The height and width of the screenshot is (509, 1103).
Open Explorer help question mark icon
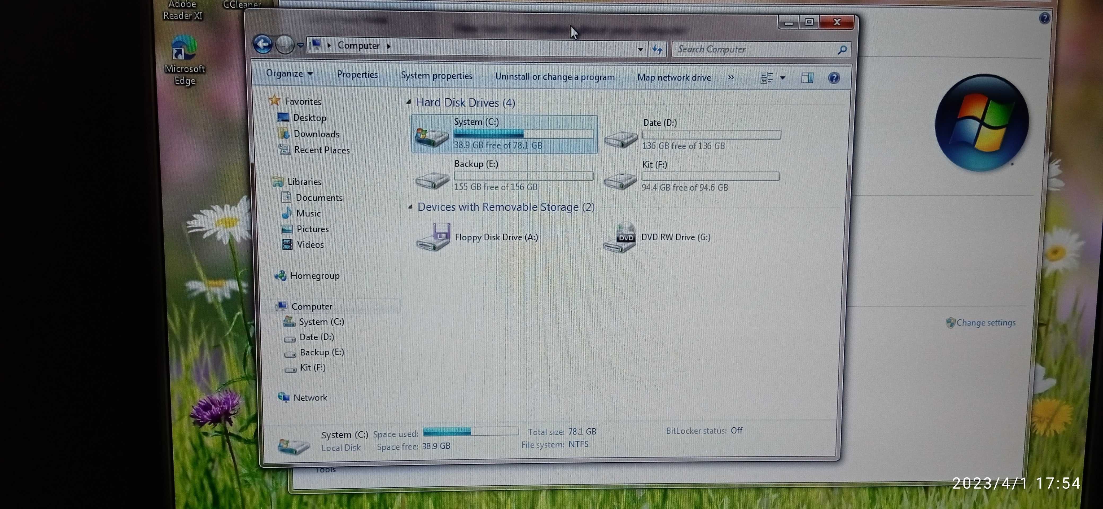pos(834,78)
